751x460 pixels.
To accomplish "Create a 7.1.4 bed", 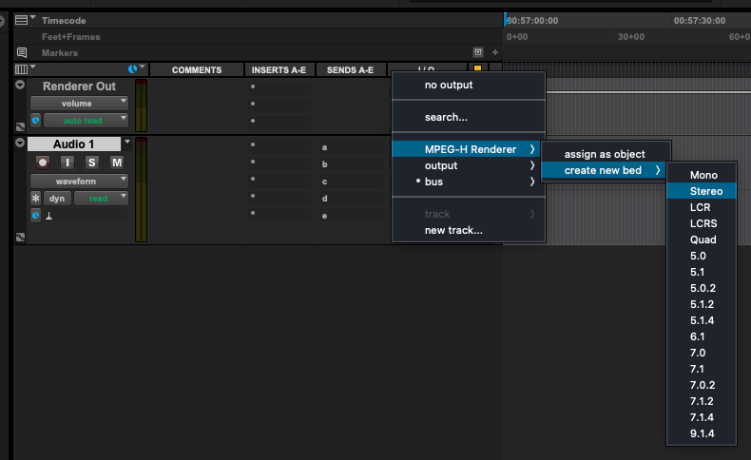I will (702, 417).
